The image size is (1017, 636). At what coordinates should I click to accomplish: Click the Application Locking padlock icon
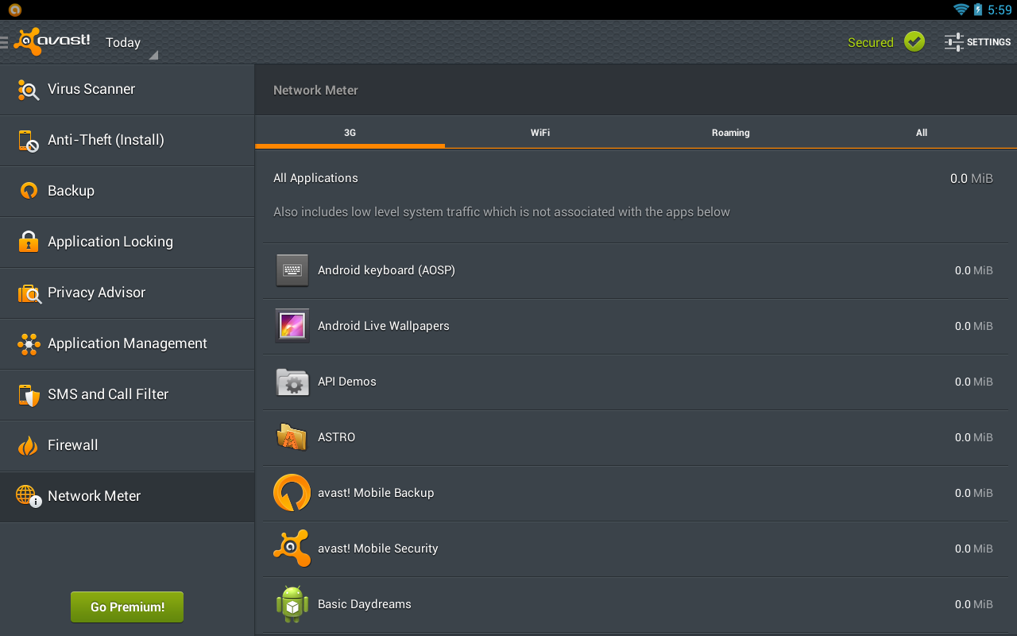[28, 242]
